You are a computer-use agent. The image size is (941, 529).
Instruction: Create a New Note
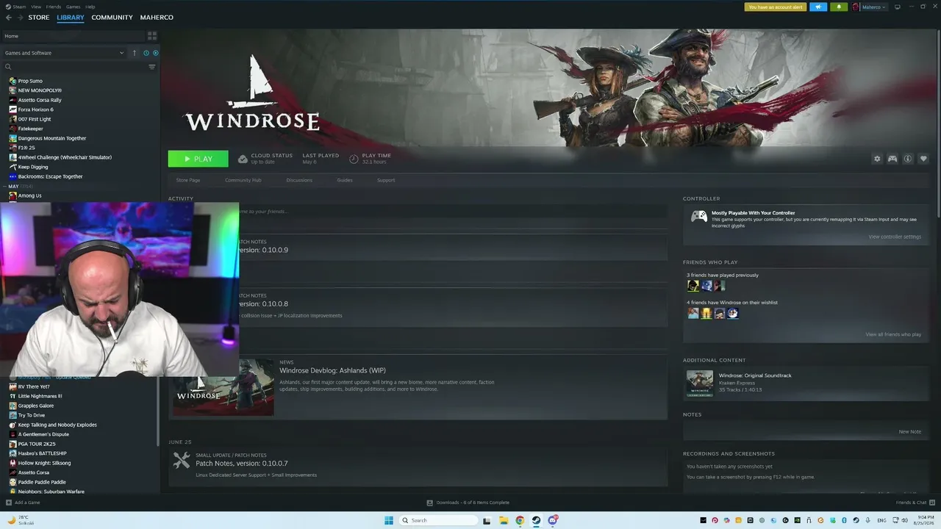tap(910, 431)
